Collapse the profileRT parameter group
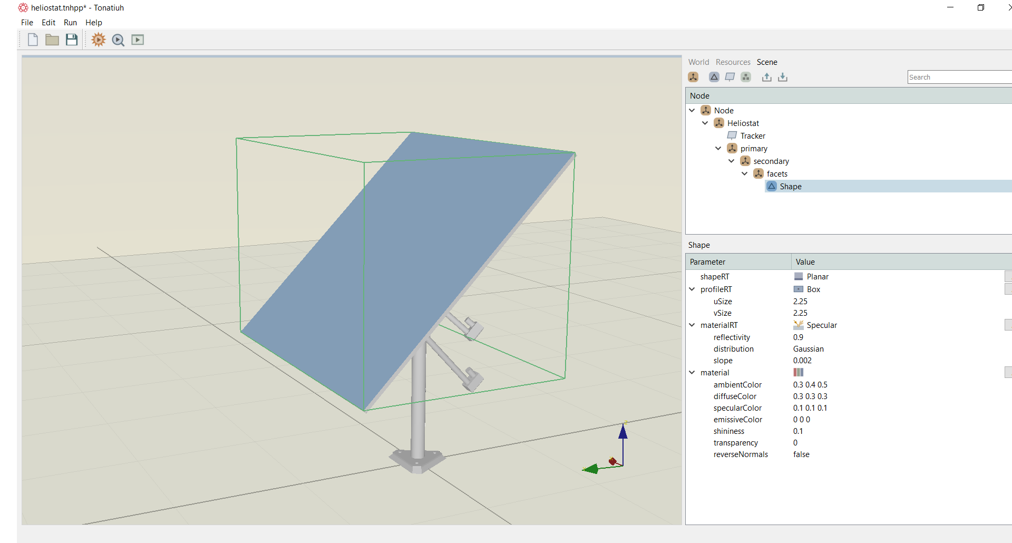Viewport: 1012px width, 543px height. click(692, 289)
